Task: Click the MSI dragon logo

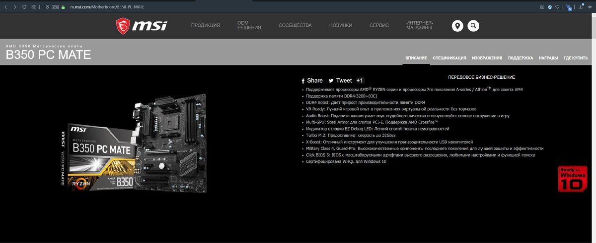Action: [x=142, y=26]
